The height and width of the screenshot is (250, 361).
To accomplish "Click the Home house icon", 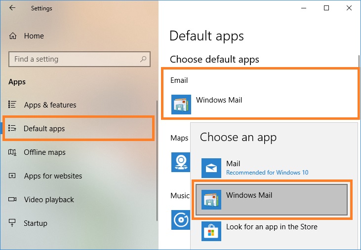I will 13,36.
